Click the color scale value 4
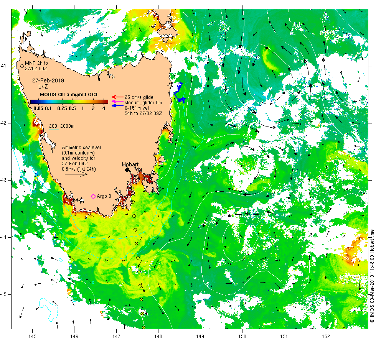This screenshot has width=376, height=345. click(104, 108)
